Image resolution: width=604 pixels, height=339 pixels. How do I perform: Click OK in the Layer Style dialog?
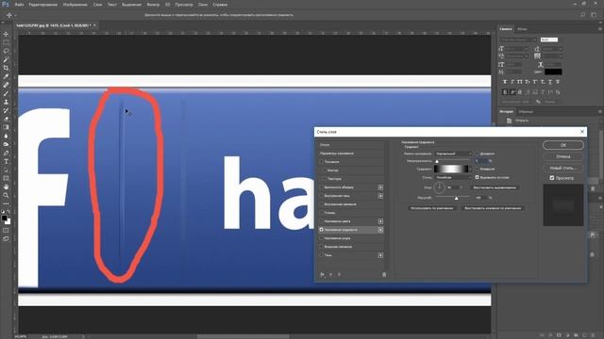pos(563,145)
